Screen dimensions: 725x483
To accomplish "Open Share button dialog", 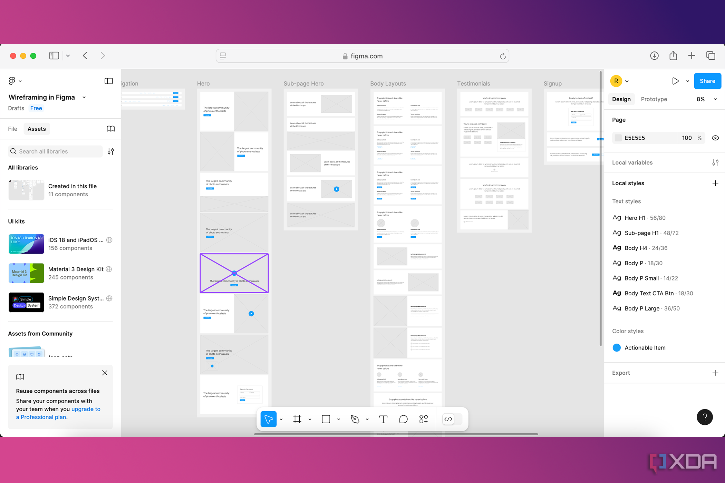I will point(708,81).
